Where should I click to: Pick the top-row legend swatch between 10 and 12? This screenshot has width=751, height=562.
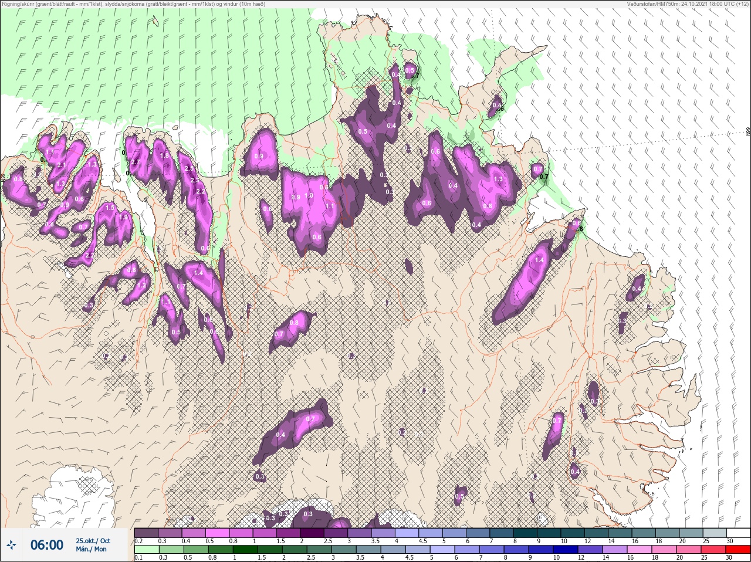pos(573,533)
